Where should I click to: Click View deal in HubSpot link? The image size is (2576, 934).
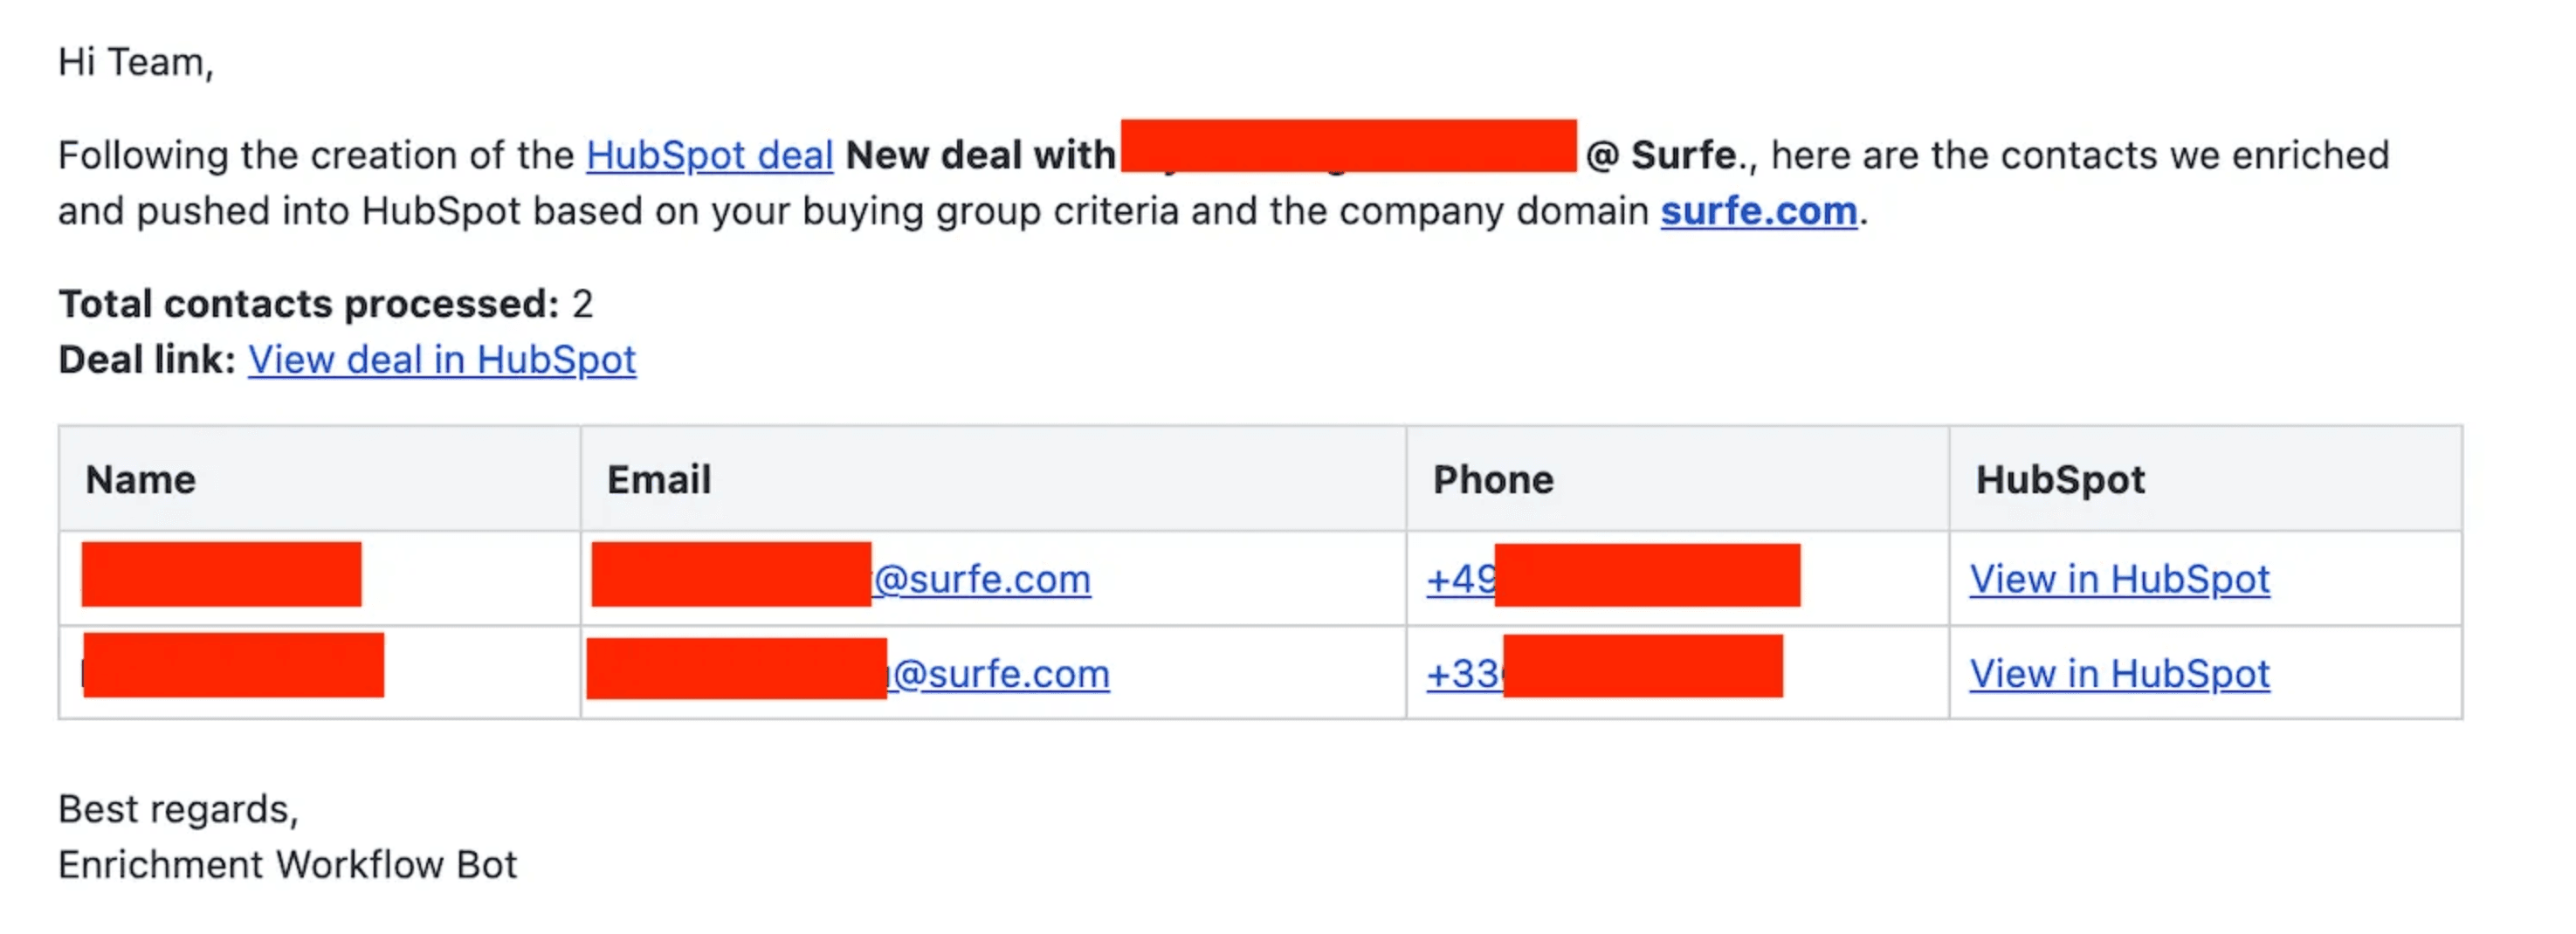441,359
